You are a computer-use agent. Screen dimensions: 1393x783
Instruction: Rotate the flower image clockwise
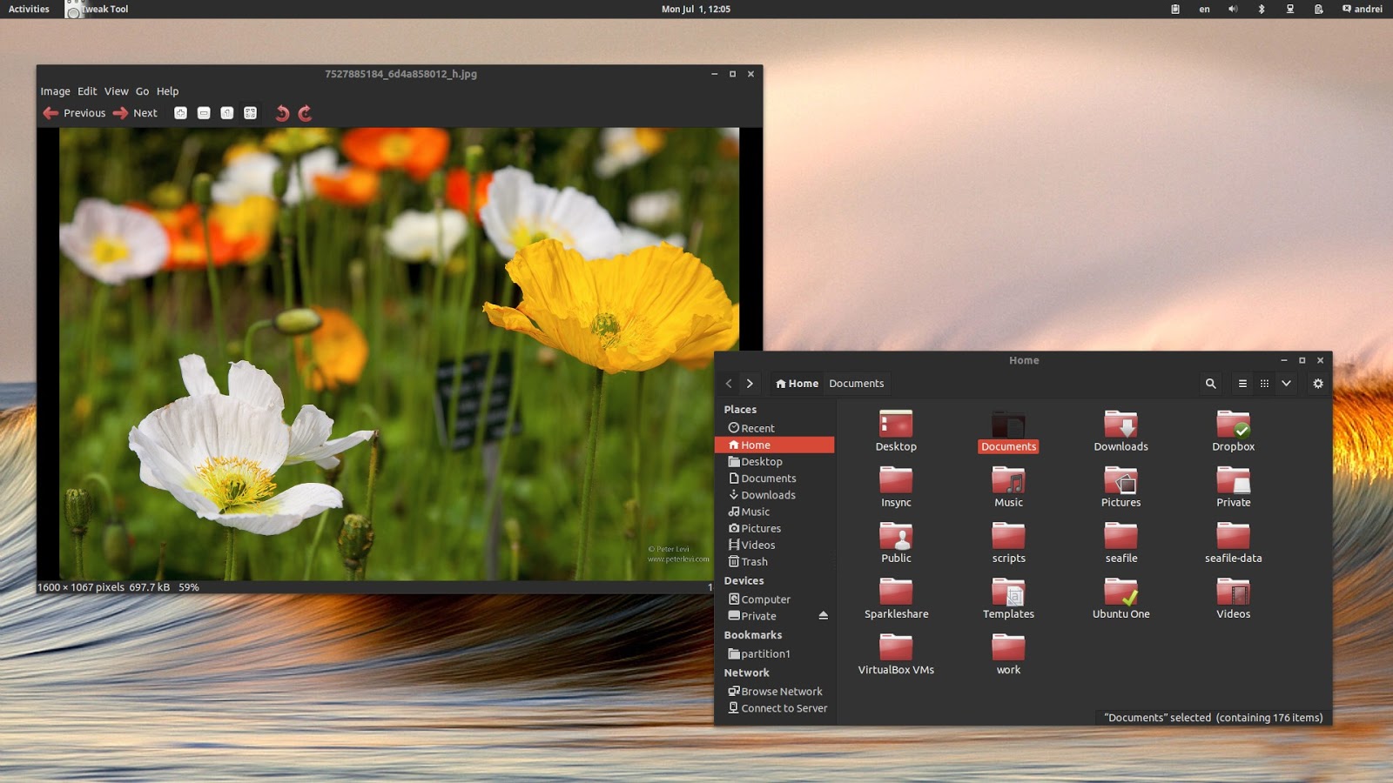click(305, 112)
